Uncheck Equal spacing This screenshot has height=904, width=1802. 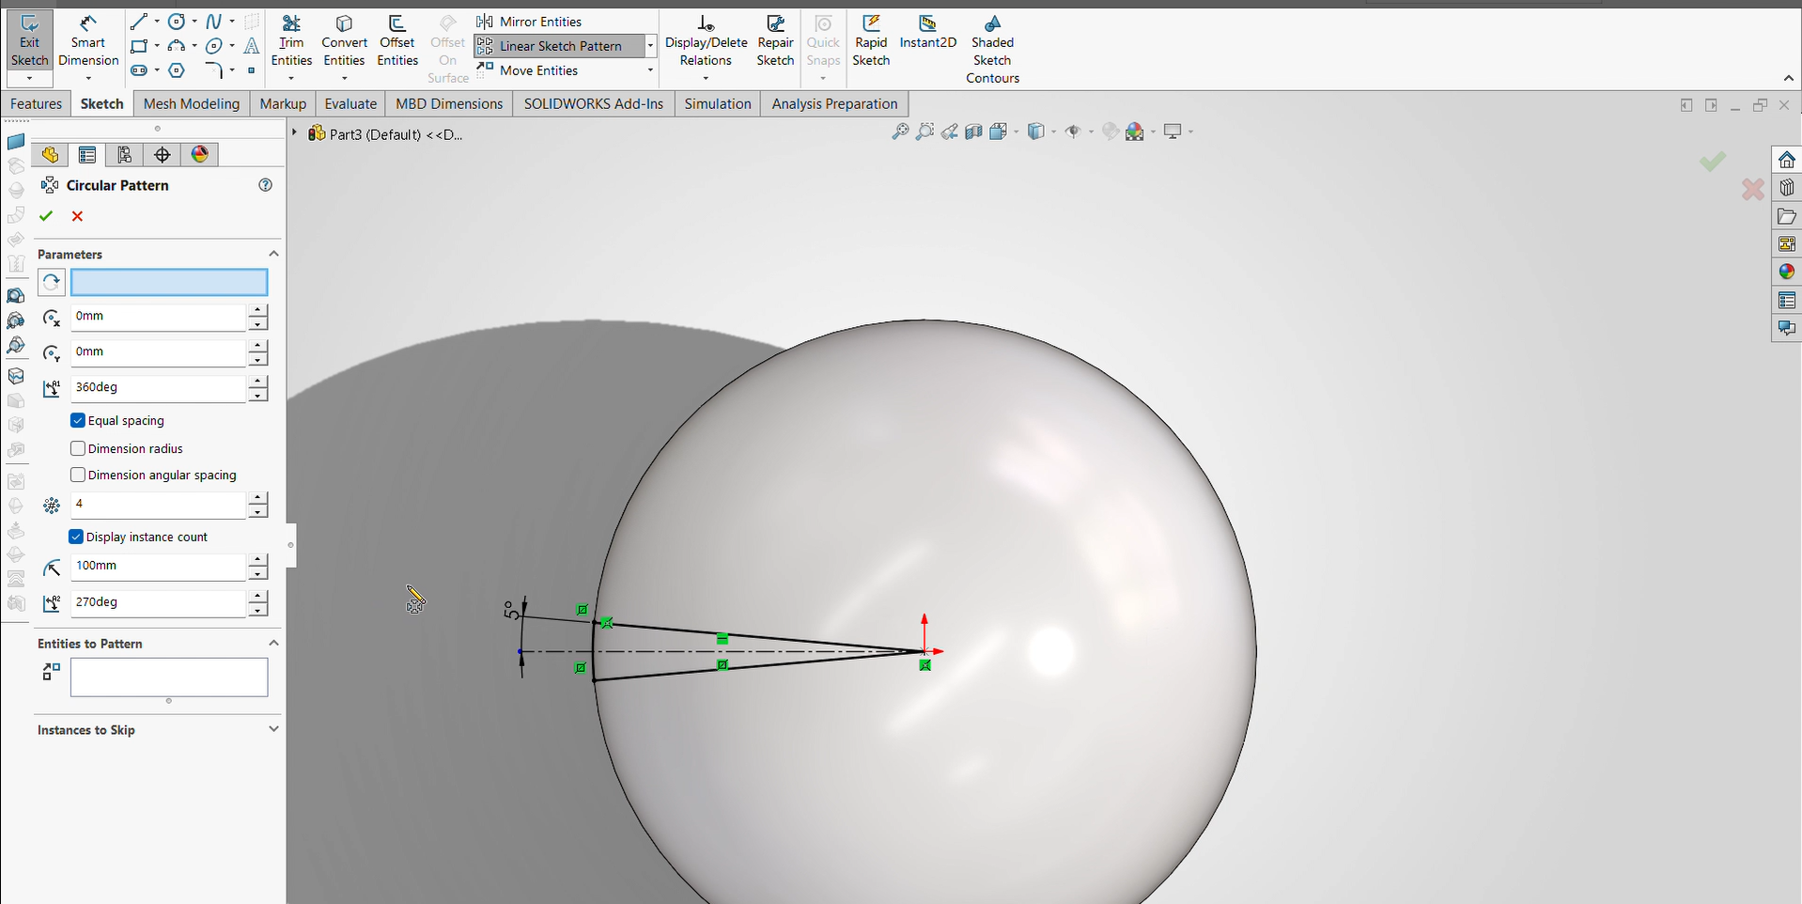pyautogui.click(x=78, y=420)
